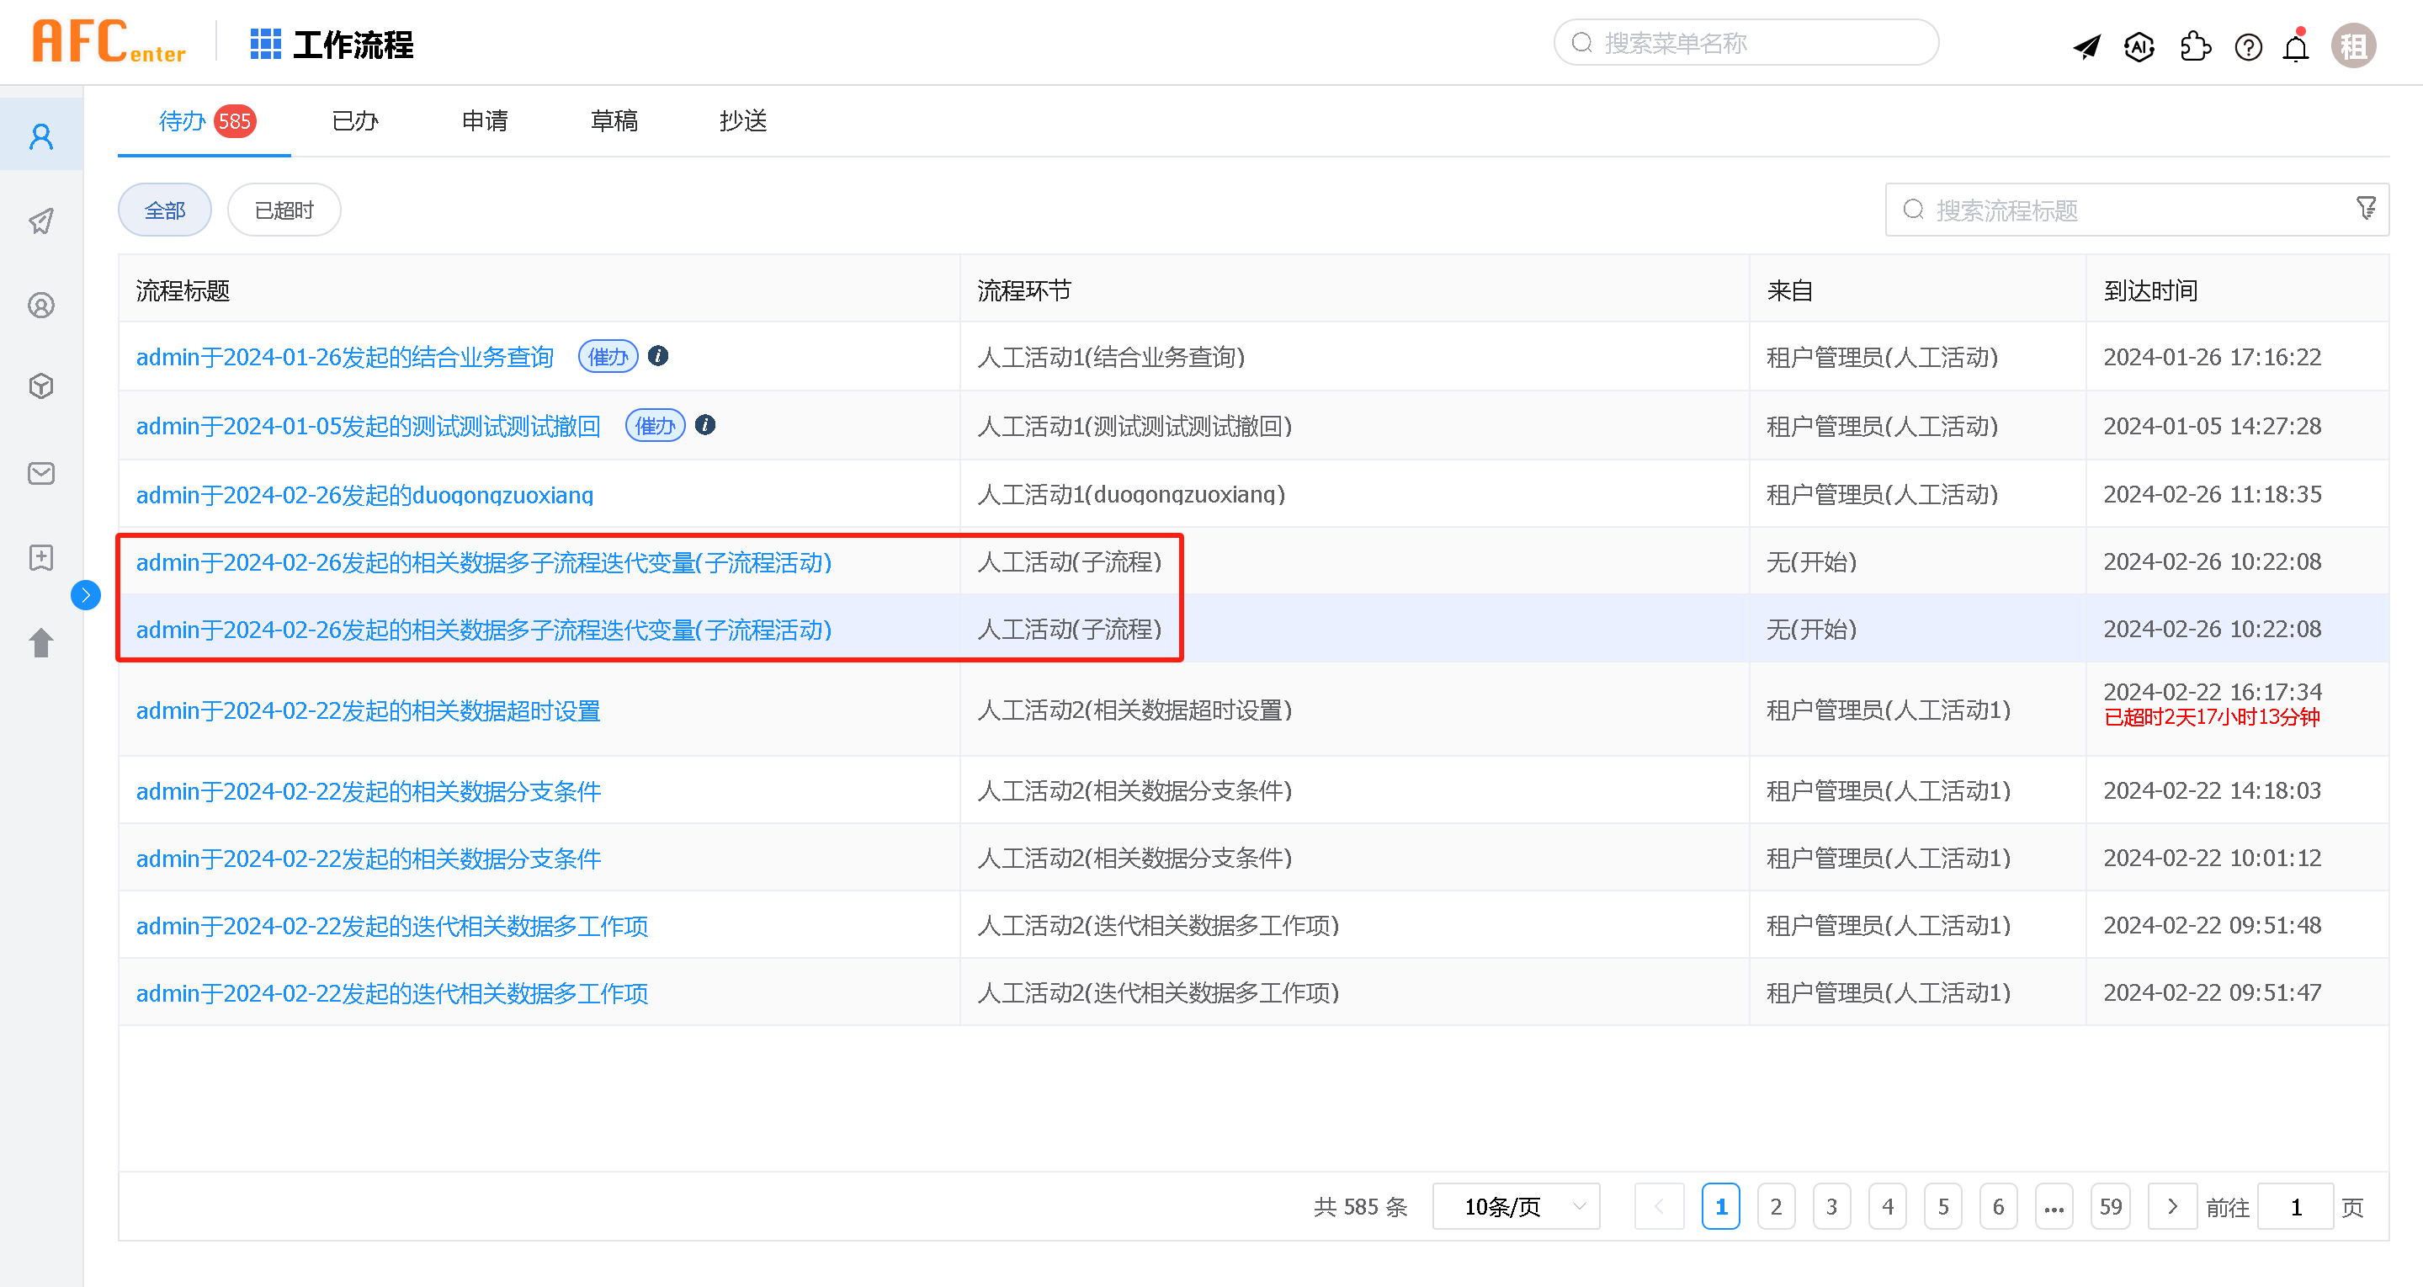2423x1287 pixels.
Task: Enable the 已超时 filter
Action: [283, 209]
